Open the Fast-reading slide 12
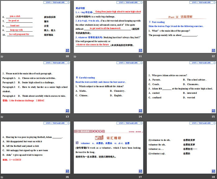This screenshot has width=217, height=179. pos(181,27)
